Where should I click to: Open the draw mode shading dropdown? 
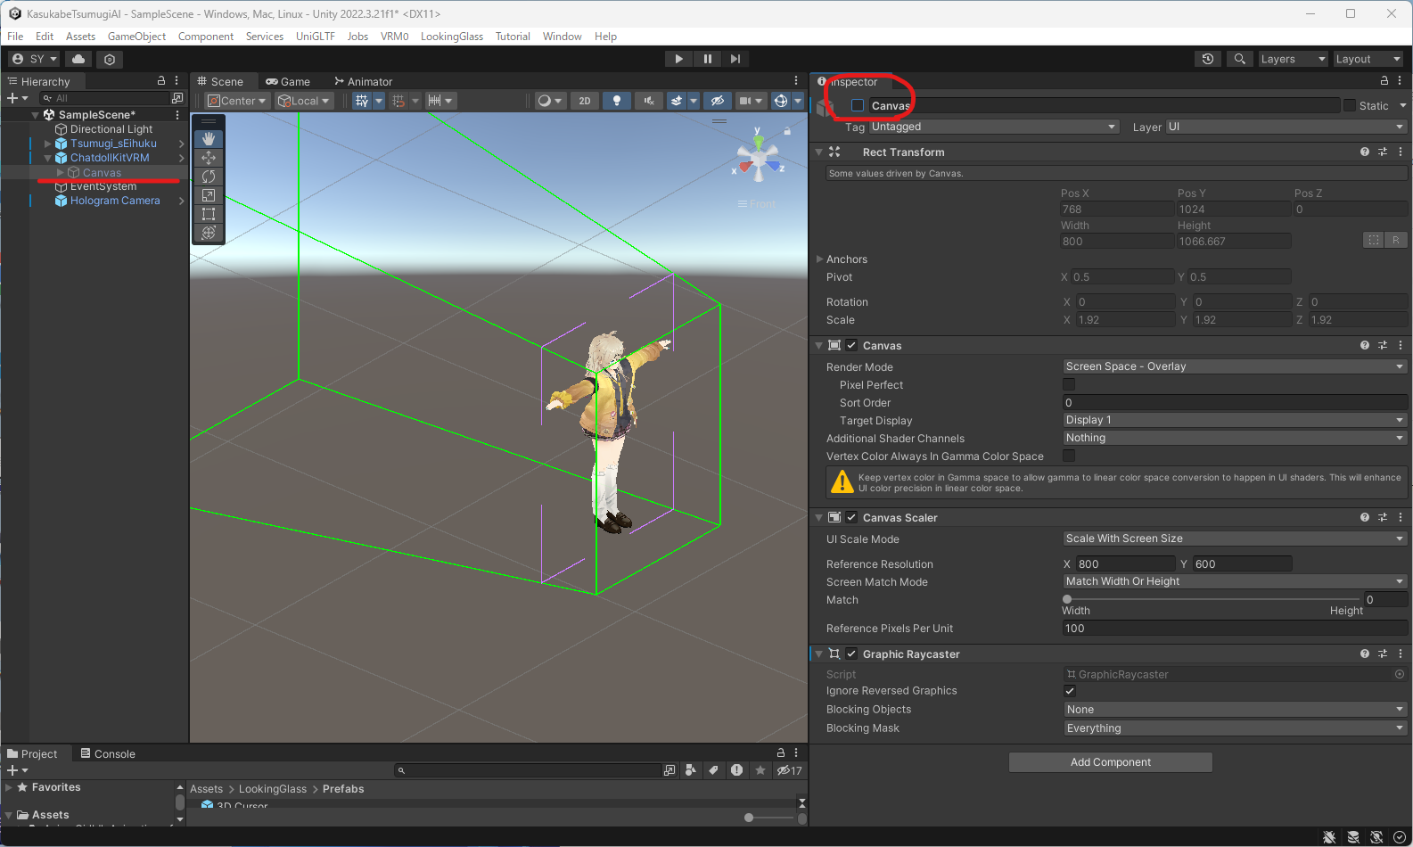click(550, 101)
